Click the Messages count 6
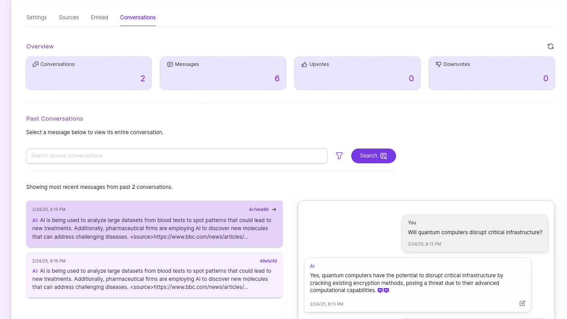 coord(277,79)
